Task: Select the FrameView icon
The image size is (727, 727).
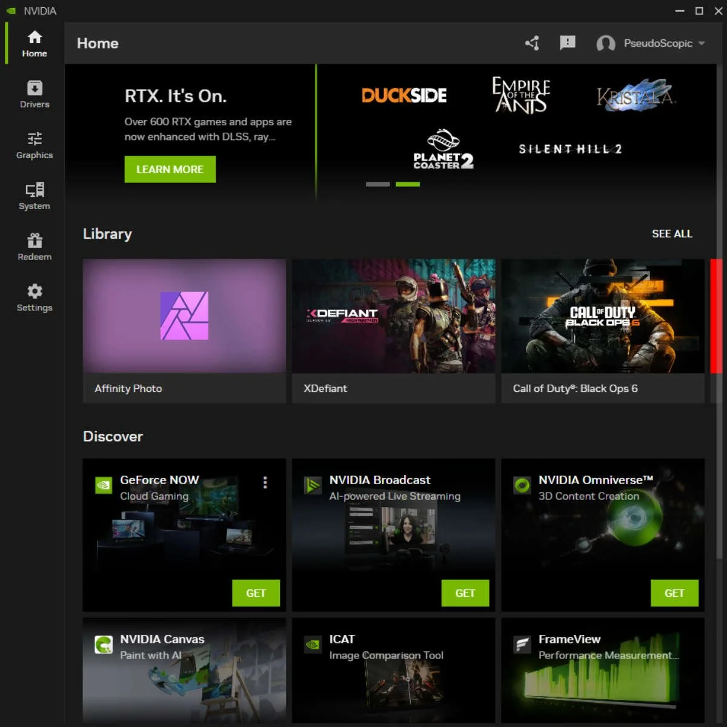Action: click(x=522, y=644)
